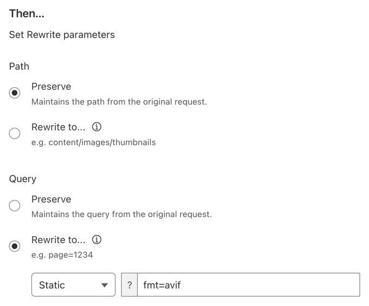The height and width of the screenshot is (306, 369).
Task: Click the Set Rewrite parameters heading
Action: click(62, 35)
